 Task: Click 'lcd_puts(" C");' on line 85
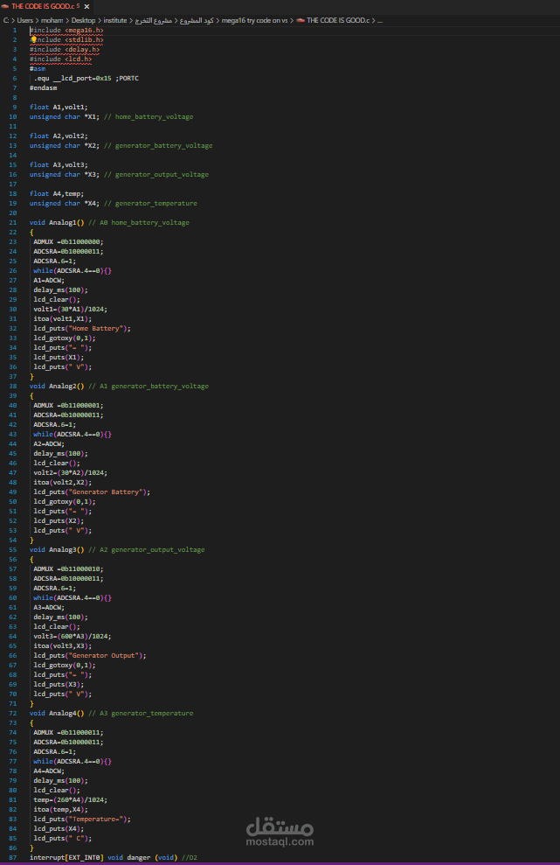point(63,839)
